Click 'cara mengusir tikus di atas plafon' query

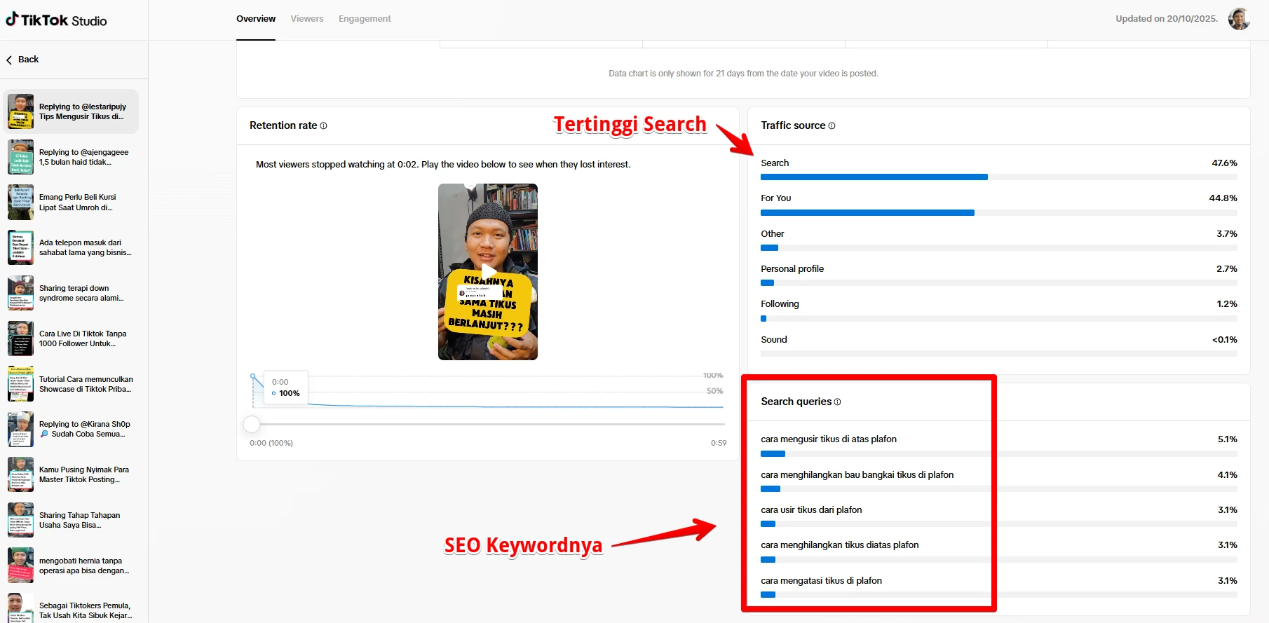click(828, 439)
